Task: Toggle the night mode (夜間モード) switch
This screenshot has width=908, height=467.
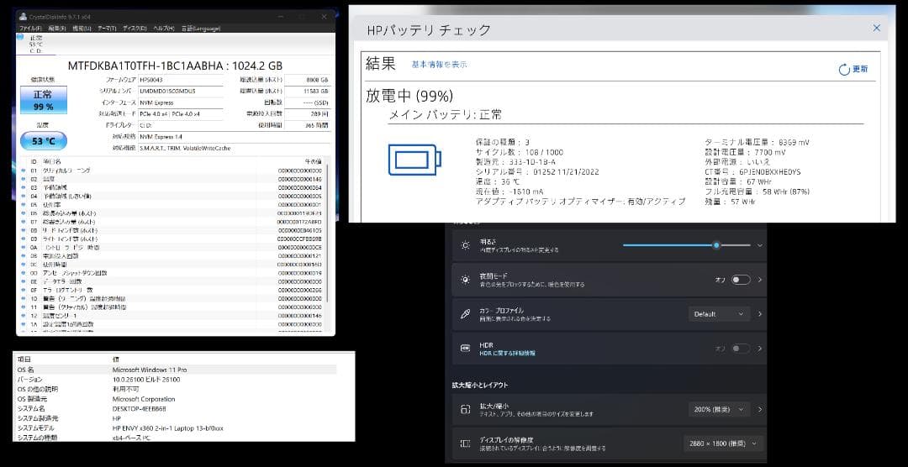Action: tap(741, 280)
